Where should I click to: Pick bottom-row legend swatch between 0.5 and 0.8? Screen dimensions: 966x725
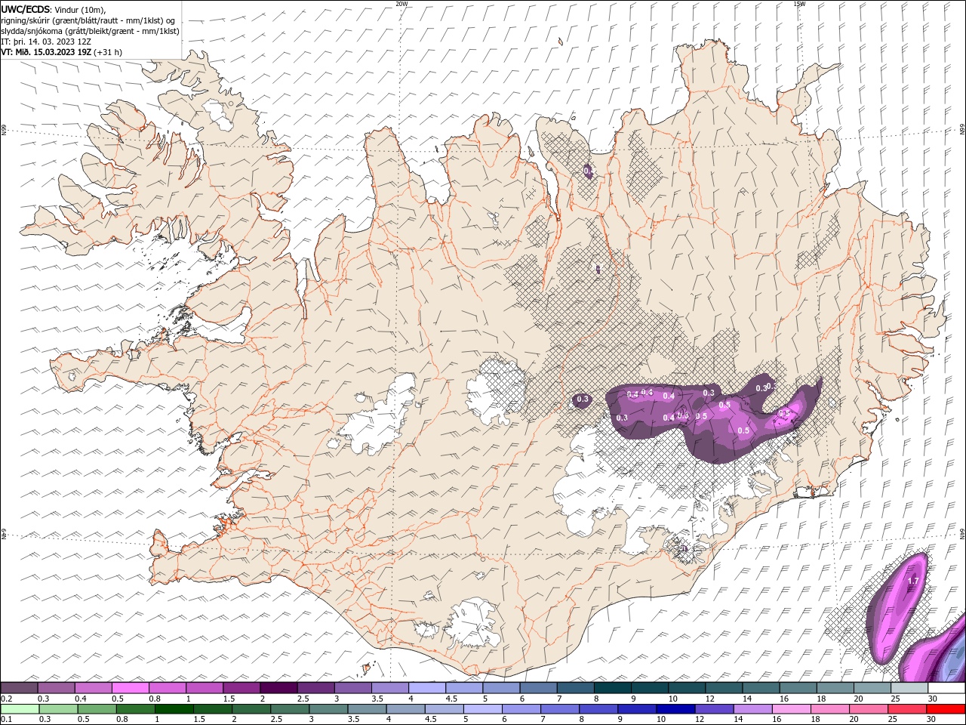(x=96, y=709)
